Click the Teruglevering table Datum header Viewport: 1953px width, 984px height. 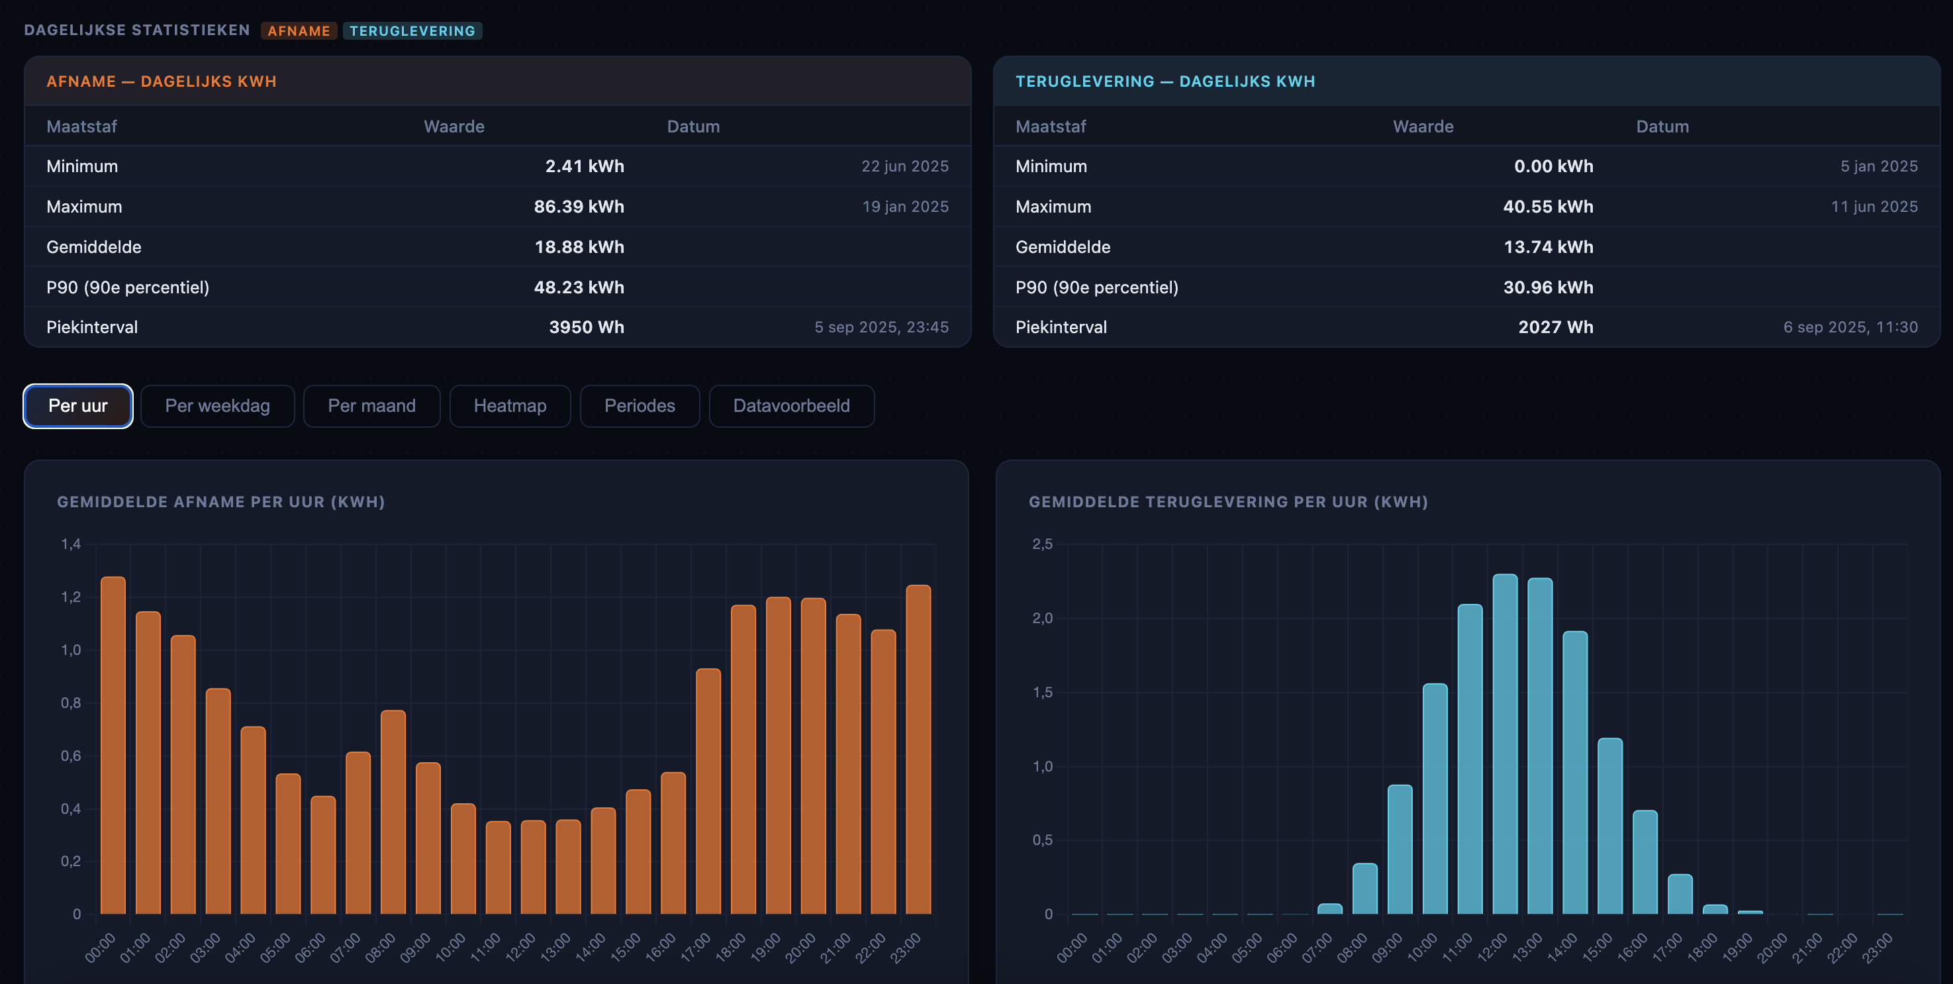(1662, 126)
